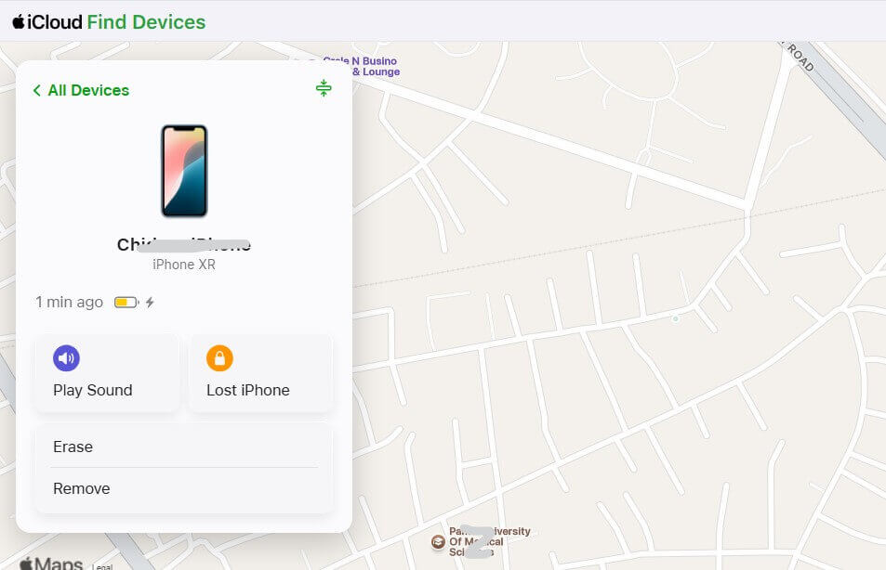Open the Legal link near Maps logo

point(102,566)
